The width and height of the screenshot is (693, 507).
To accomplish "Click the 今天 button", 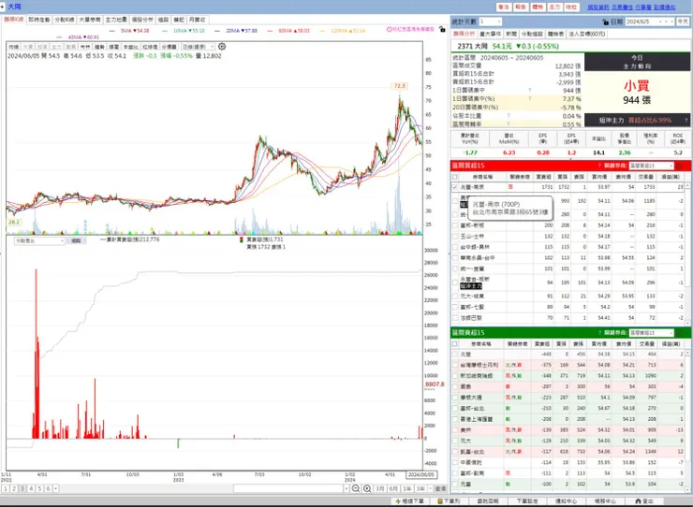I will coord(682,22).
